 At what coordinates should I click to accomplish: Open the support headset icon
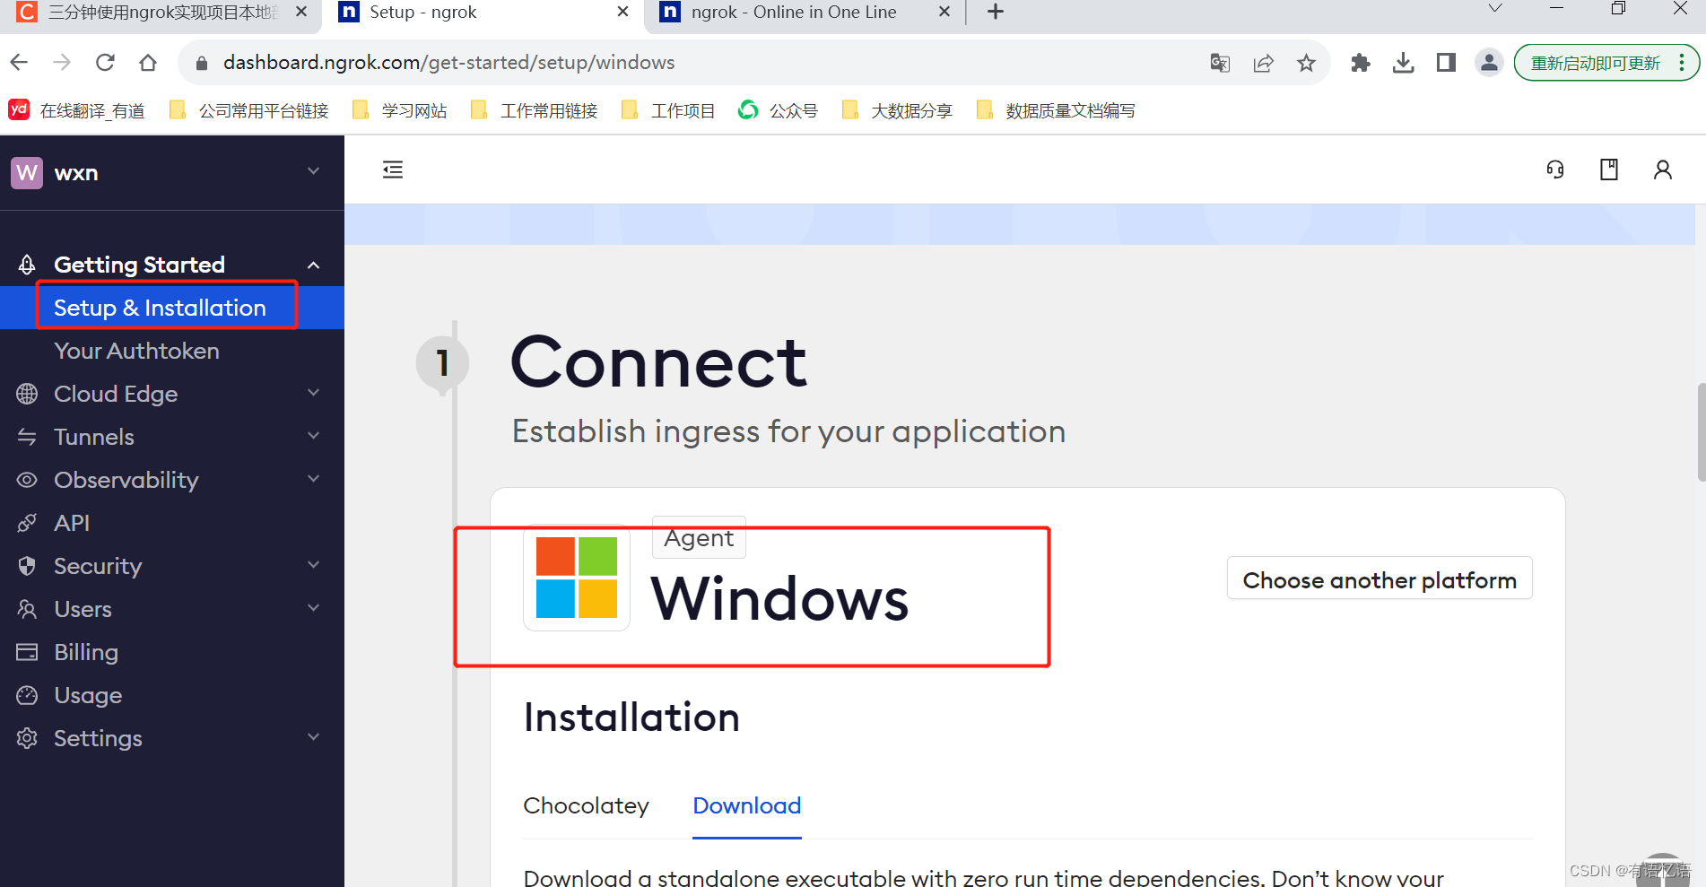tap(1555, 170)
